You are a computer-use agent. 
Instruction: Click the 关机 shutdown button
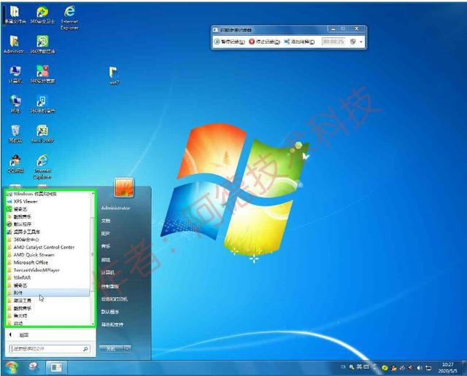[x=110, y=348]
